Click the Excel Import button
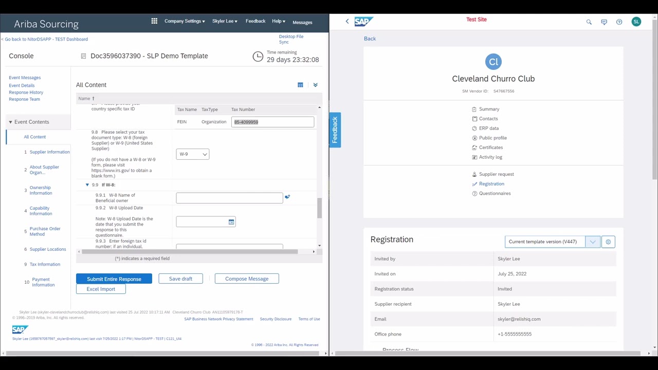This screenshot has width=658, height=370. point(101,289)
